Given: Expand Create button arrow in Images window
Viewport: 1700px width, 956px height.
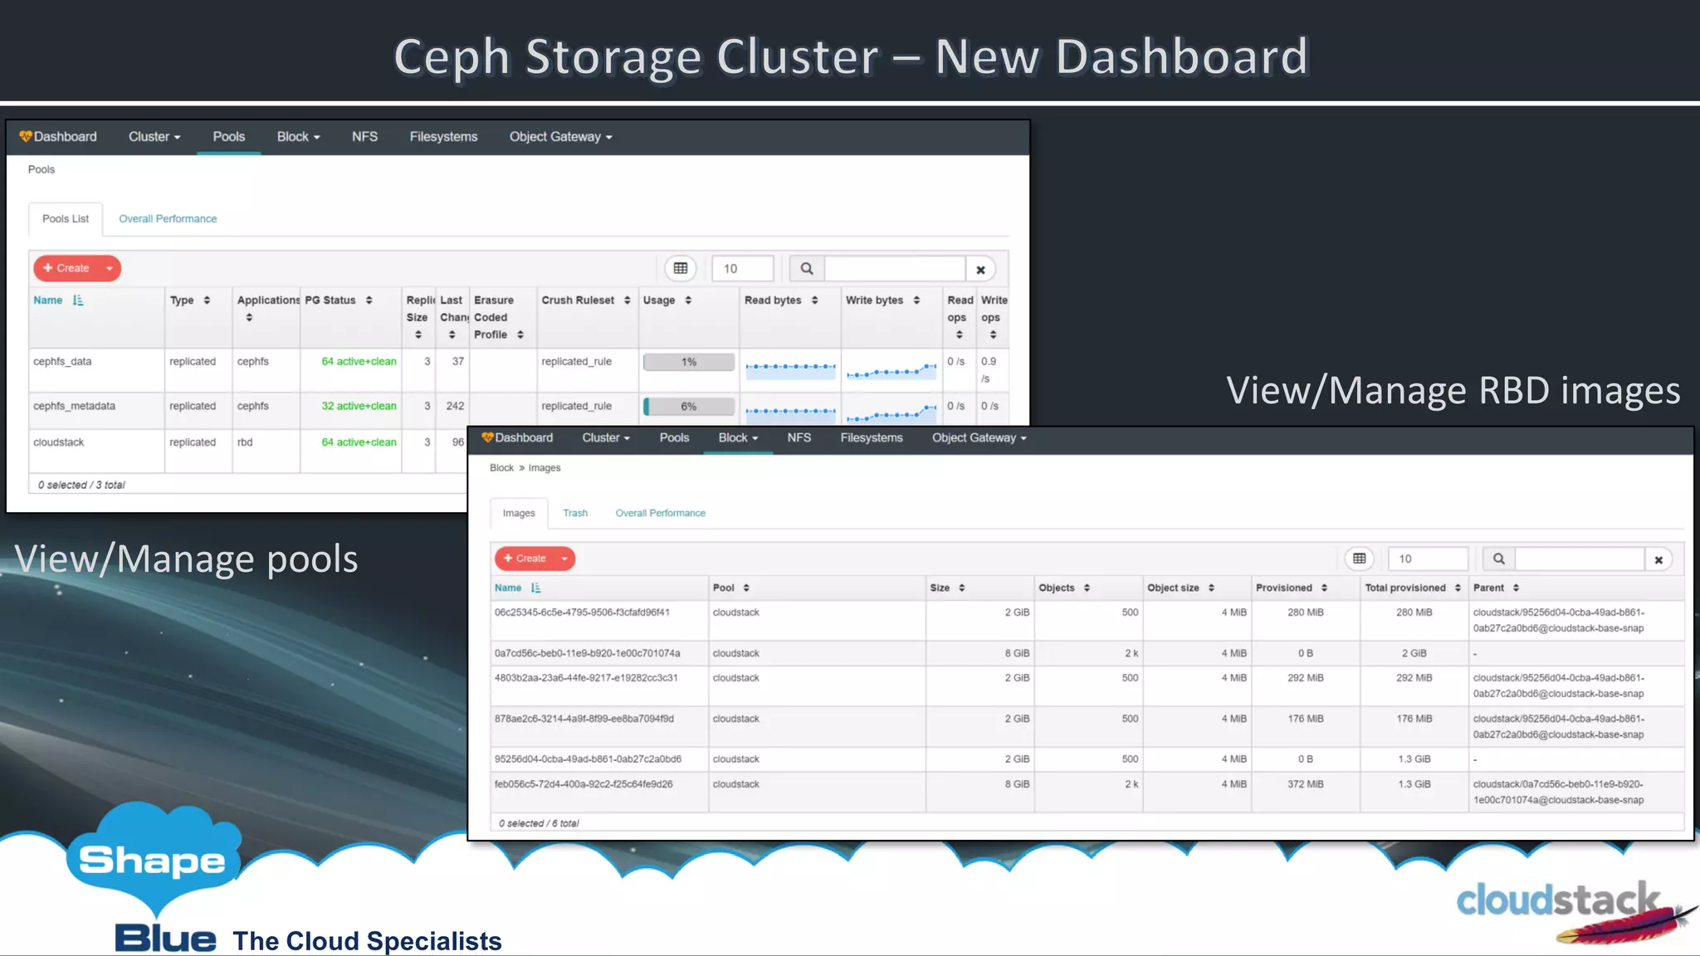Looking at the screenshot, I should click(x=564, y=558).
